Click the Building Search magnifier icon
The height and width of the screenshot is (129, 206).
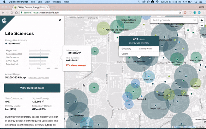click(x=195, y=20)
